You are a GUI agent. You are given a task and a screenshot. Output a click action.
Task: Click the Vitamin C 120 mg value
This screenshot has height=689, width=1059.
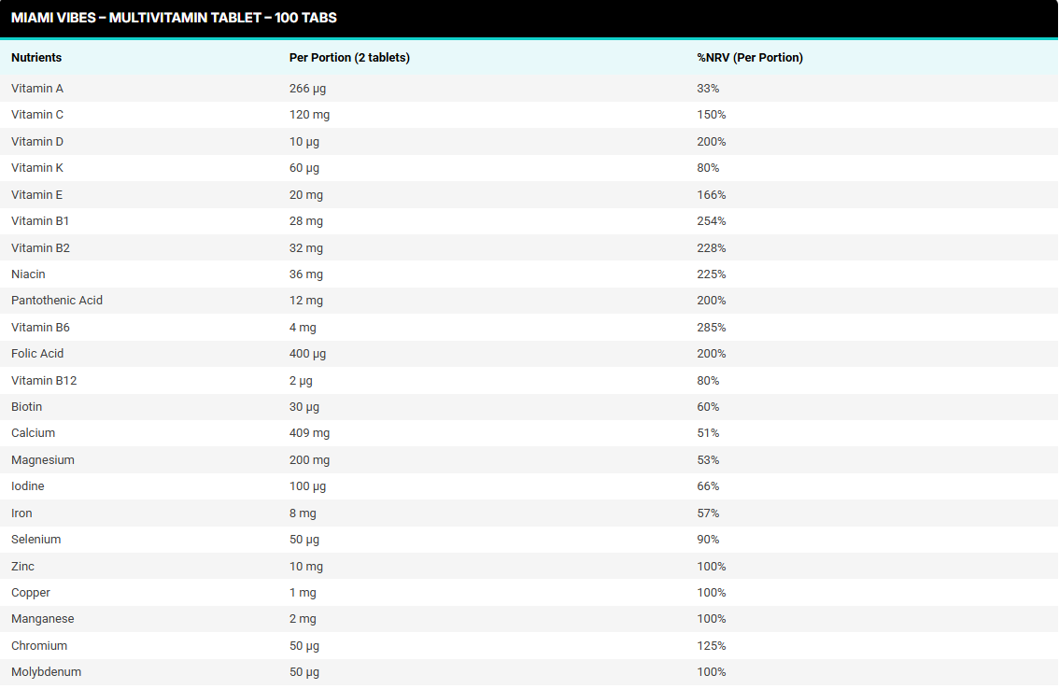pos(309,115)
